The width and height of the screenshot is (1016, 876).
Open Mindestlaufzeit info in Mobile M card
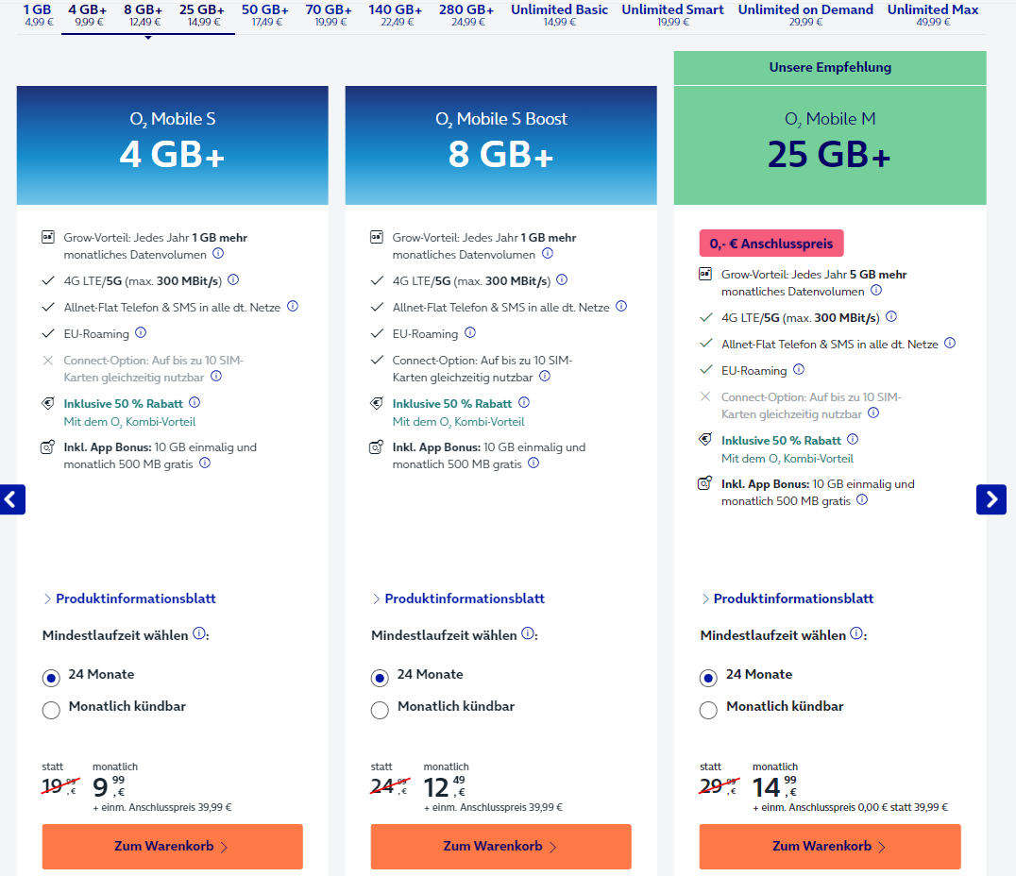coord(856,633)
